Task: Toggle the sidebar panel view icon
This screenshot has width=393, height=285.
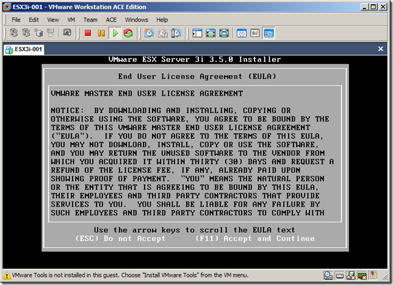Action: 197,33
